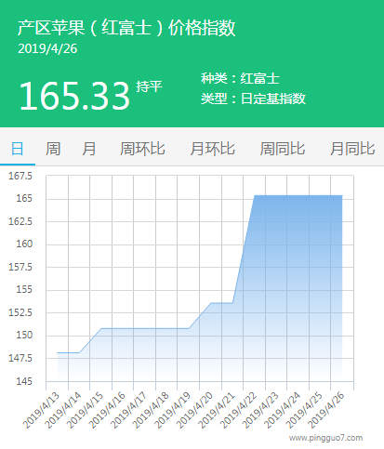Click the chart data point at 2019/4/15
Screen dimensions: 384x449
(x=101, y=328)
